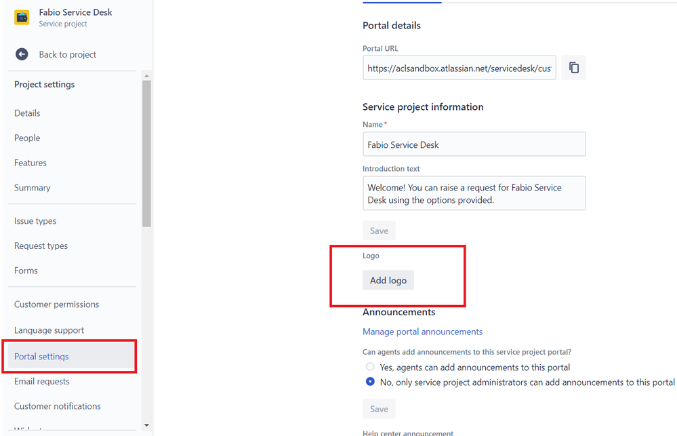This screenshot has width=677, height=436.
Task: Click the Back to project arrow icon
Action: click(x=22, y=54)
